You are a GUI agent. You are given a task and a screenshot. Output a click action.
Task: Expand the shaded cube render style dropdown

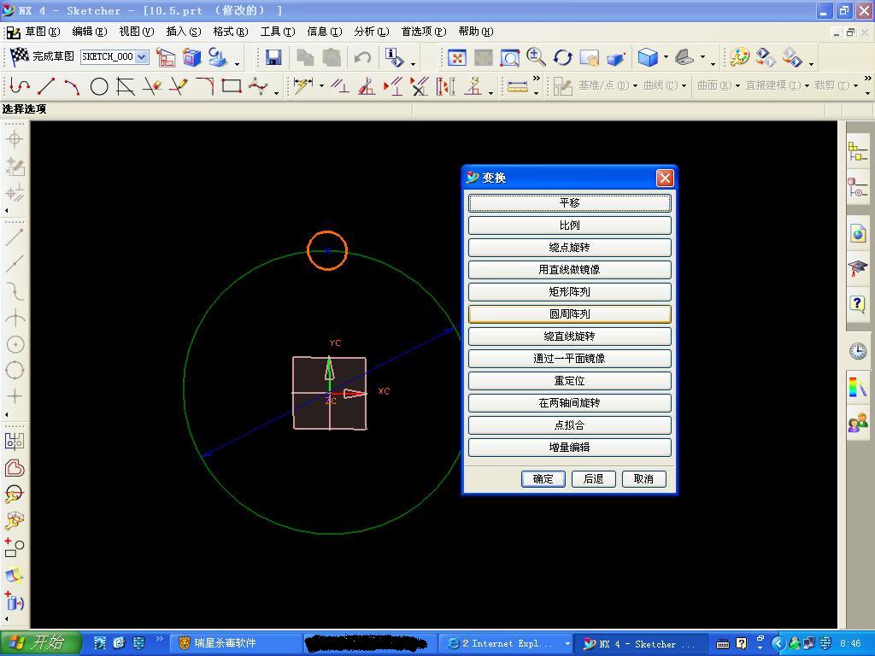pos(666,58)
